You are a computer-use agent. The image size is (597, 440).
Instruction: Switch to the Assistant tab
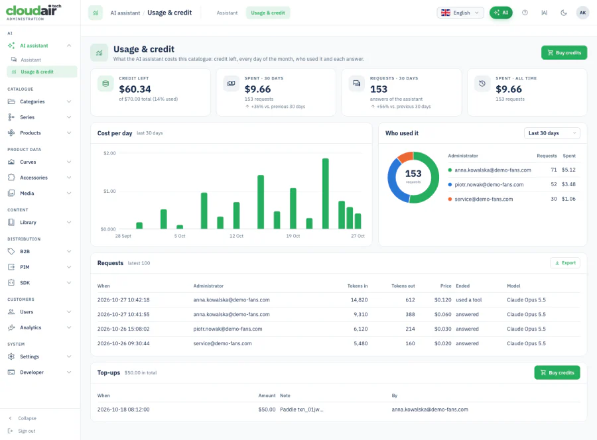[x=227, y=13]
